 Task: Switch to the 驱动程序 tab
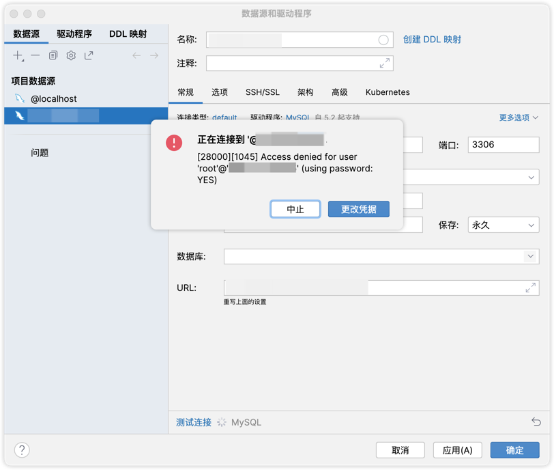tap(74, 33)
